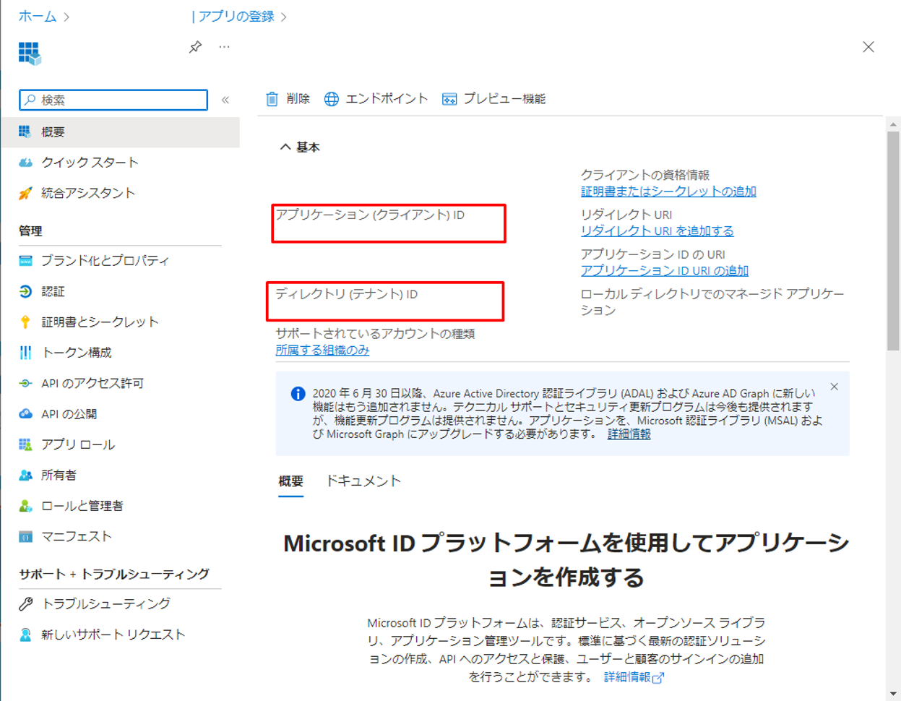Click the ロールと管理者 icon
Screen dimensions: 901x701
25,506
